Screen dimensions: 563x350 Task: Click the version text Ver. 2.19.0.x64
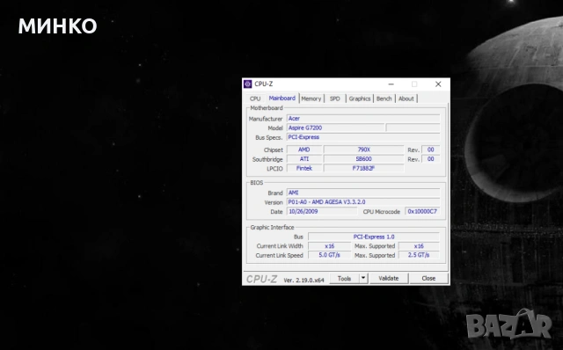(x=303, y=280)
